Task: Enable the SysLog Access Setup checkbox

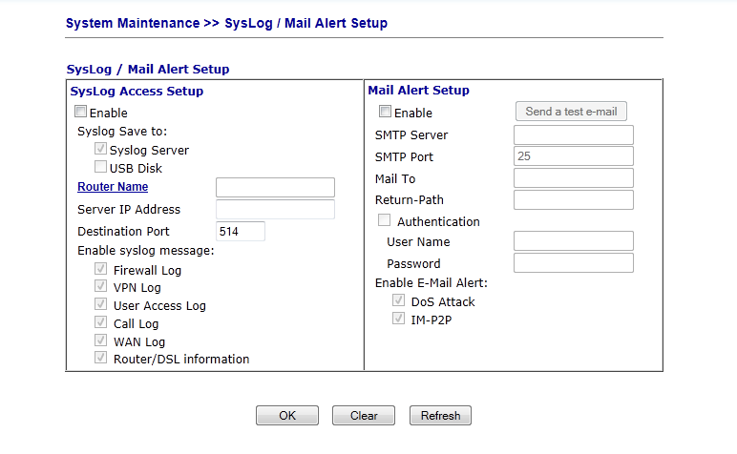Action: pyautogui.click(x=81, y=113)
